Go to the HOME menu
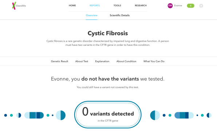This screenshot has height=133, width=217. pyautogui.click(x=72, y=5)
